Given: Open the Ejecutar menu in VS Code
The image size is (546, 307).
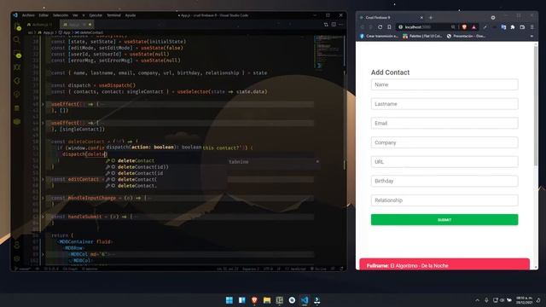Looking at the screenshot, I should pos(96,15).
